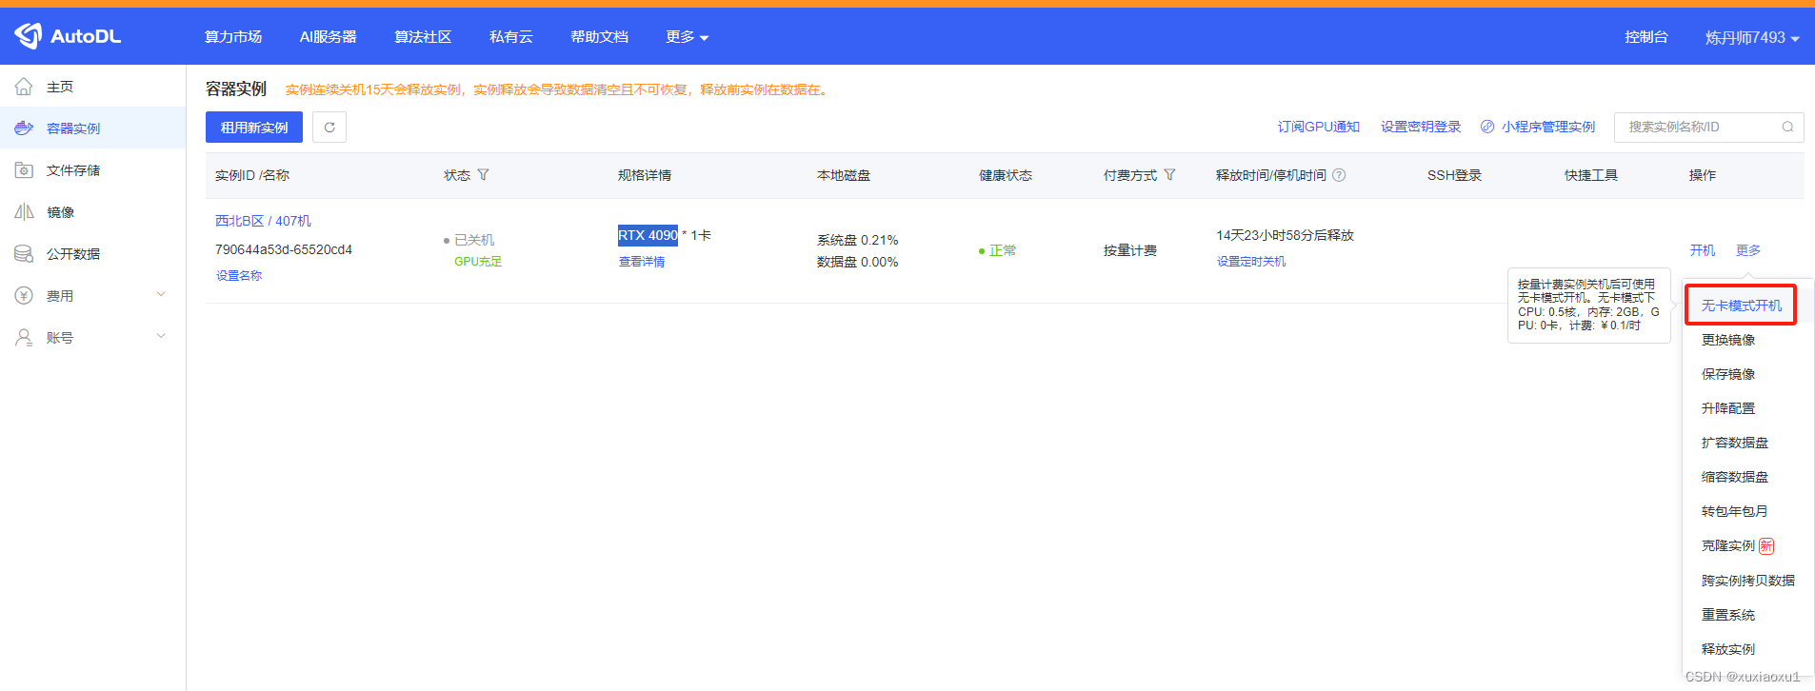Click the 租用新实例 button

[x=254, y=128]
